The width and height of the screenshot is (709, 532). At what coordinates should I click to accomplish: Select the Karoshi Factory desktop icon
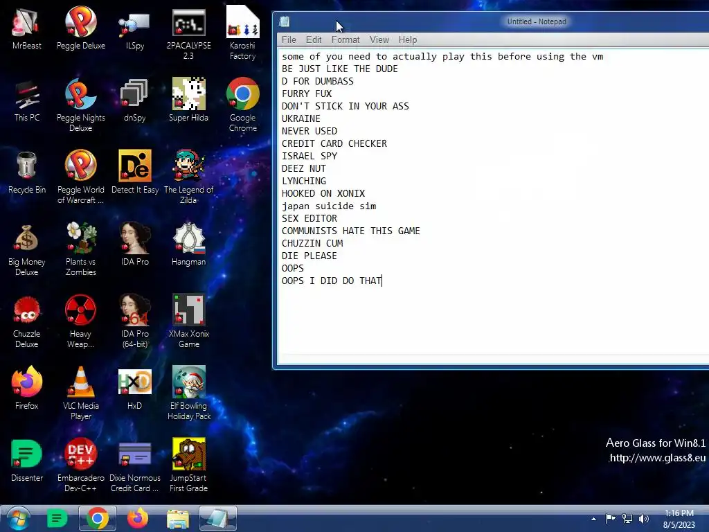[242, 33]
